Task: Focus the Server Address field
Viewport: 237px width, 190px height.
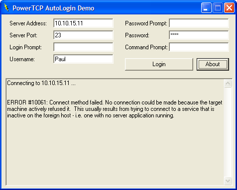Action: click(x=83, y=23)
